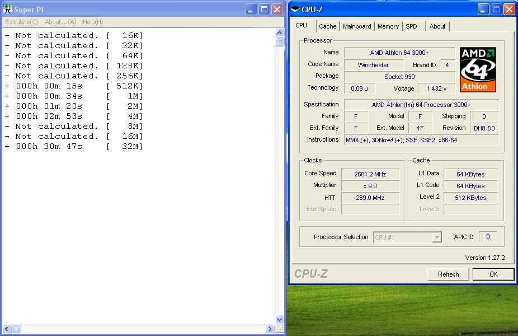Click the empty Bus Speed field
518x336 pixels.
pos(370,209)
